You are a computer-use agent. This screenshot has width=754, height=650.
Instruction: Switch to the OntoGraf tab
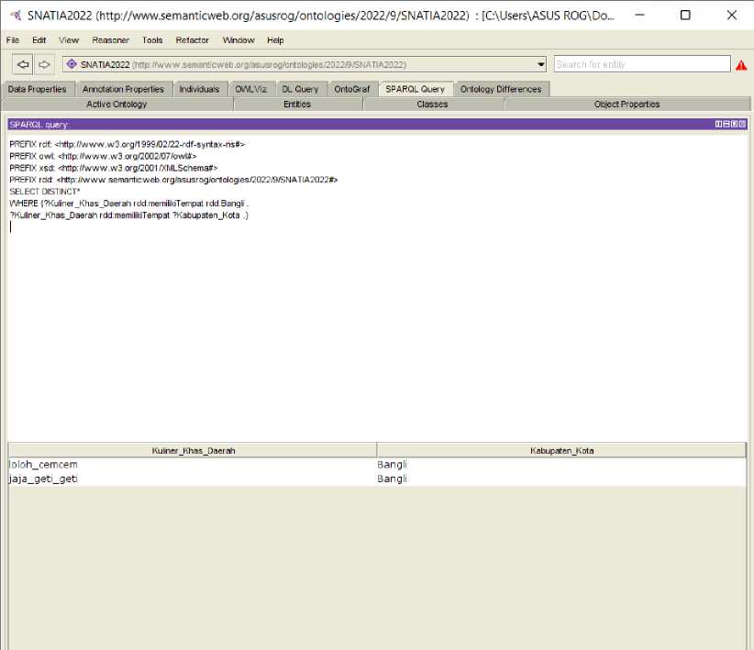352,89
